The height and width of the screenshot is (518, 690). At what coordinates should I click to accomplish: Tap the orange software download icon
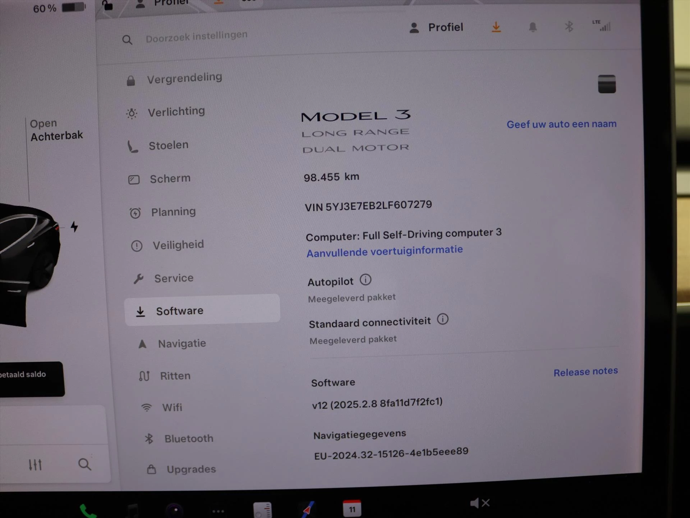pyautogui.click(x=496, y=27)
